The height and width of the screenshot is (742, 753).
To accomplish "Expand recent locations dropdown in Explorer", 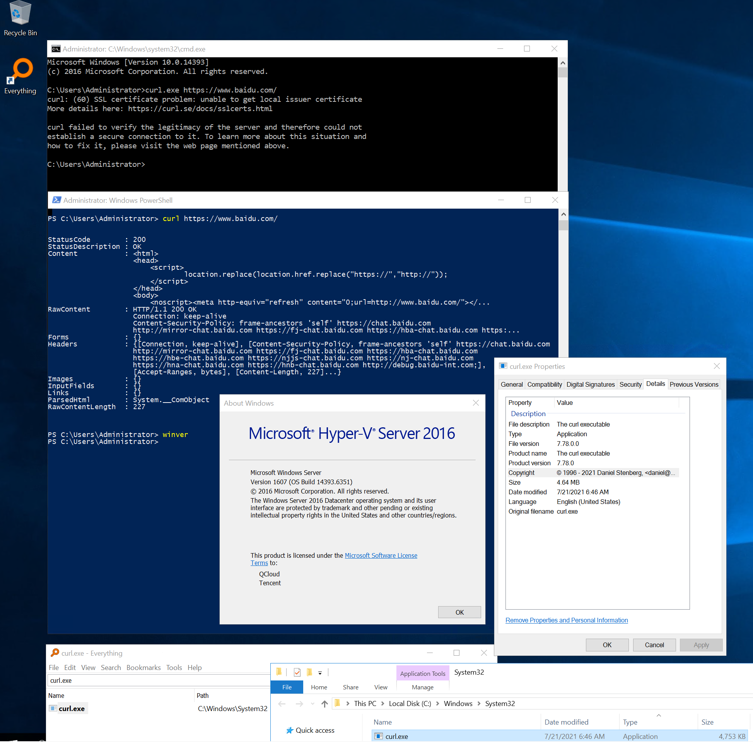I will 312,704.
